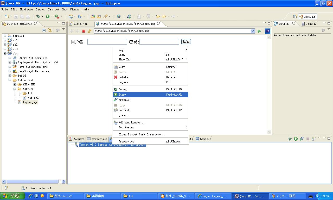Launch Debug using the bug toolbar icon
The image size is (333, 200).
point(38,16)
